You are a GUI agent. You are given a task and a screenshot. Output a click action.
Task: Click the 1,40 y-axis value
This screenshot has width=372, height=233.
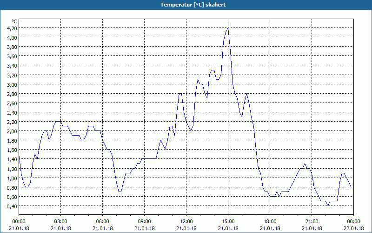coord(12,159)
